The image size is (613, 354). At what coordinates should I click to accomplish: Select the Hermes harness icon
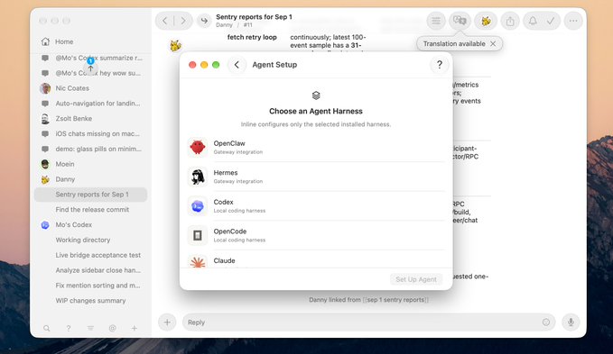click(198, 177)
